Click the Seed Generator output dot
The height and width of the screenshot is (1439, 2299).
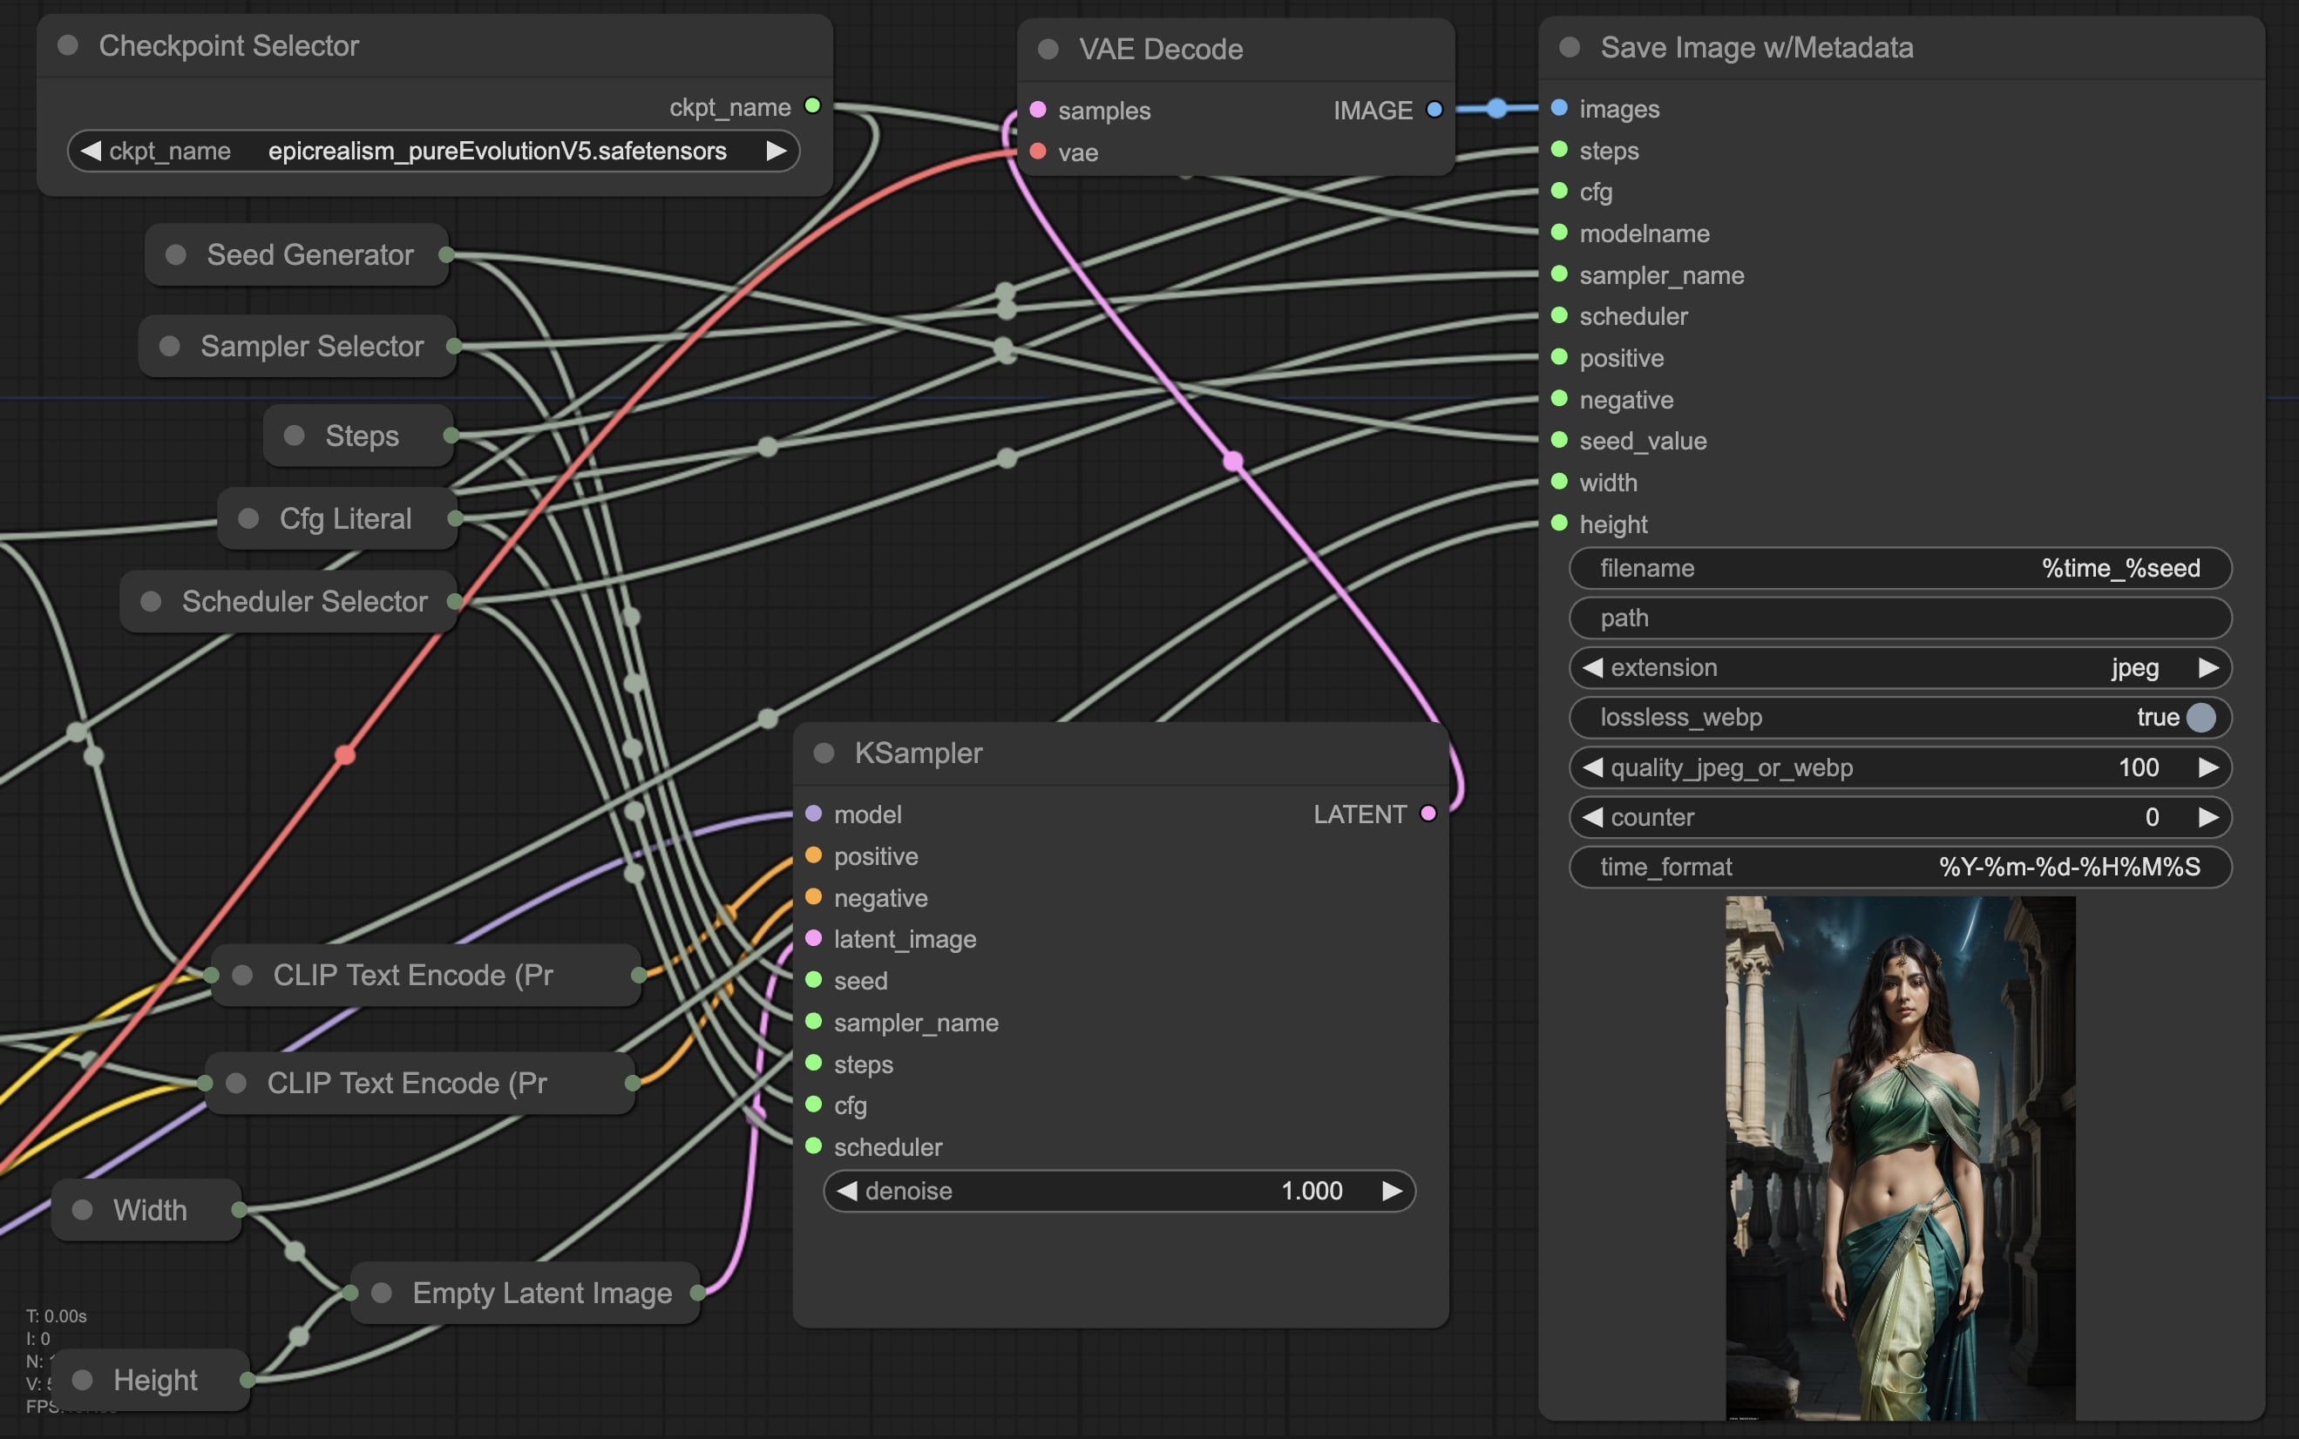point(445,255)
